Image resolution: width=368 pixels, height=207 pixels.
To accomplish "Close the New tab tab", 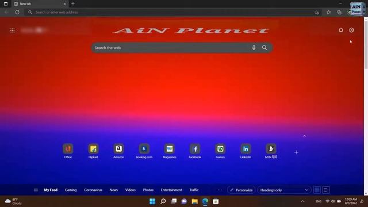I will pos(65,4).
